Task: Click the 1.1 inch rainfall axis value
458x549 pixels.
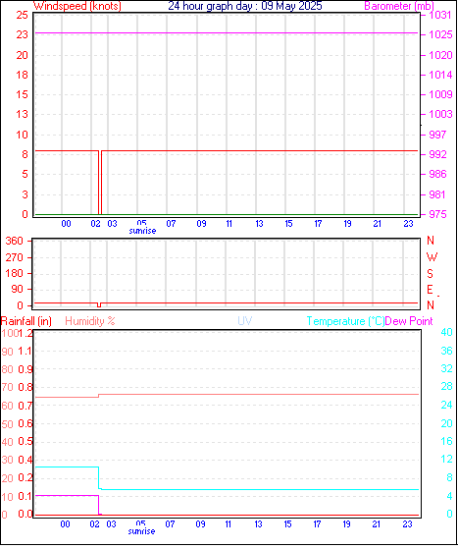Action: coord(25,351)
